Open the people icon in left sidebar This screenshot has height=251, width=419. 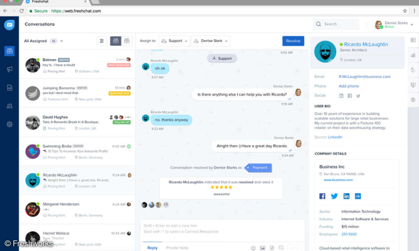[9, 106]
